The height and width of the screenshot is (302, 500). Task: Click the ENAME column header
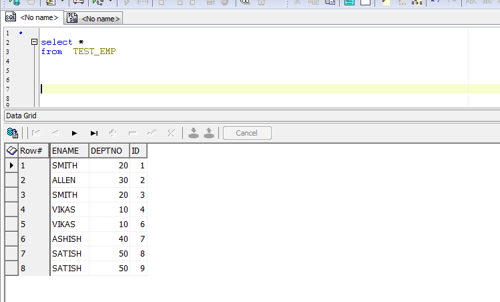click(69, 150)
